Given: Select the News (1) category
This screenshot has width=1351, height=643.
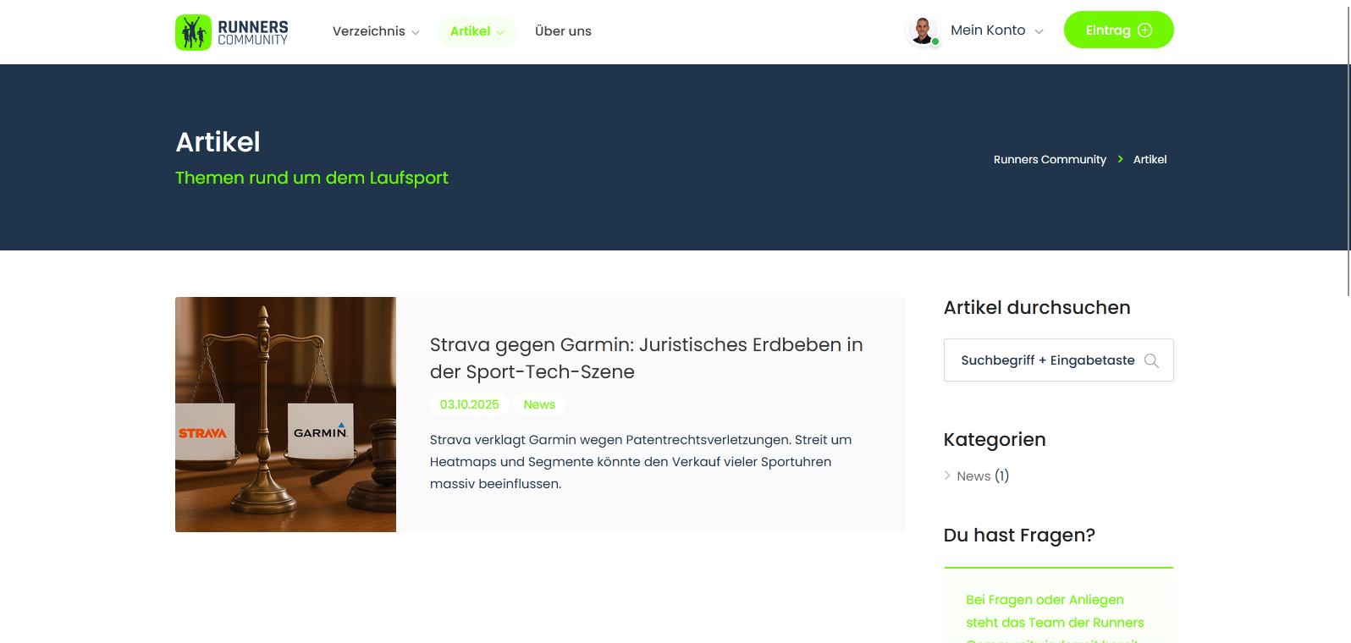Looking at the screenshot, I should click(x=982, y=475).
